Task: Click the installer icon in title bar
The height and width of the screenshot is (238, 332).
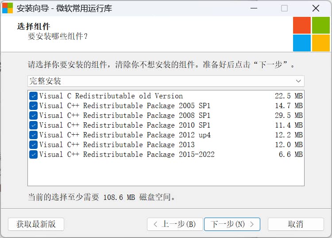Action: pyautogui.click(x=8, y=8)
